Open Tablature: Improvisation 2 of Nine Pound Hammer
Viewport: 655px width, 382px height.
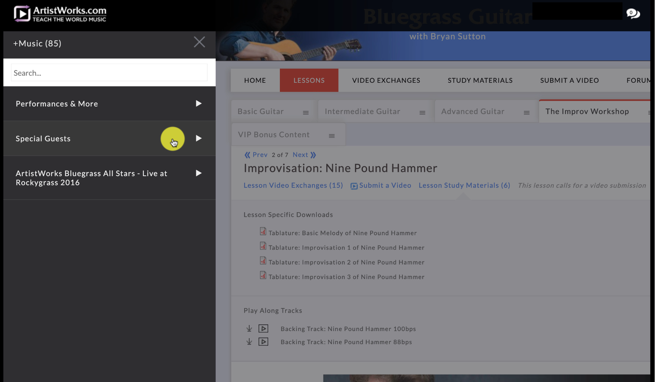click(346, 262)
